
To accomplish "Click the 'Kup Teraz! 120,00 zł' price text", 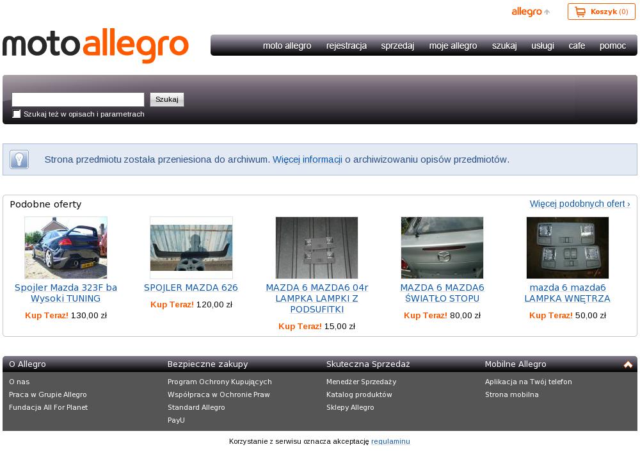I will [191, 304].
